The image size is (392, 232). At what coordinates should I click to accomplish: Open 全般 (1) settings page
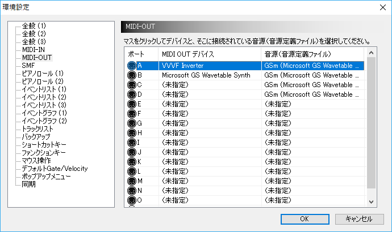pos(34,26)
